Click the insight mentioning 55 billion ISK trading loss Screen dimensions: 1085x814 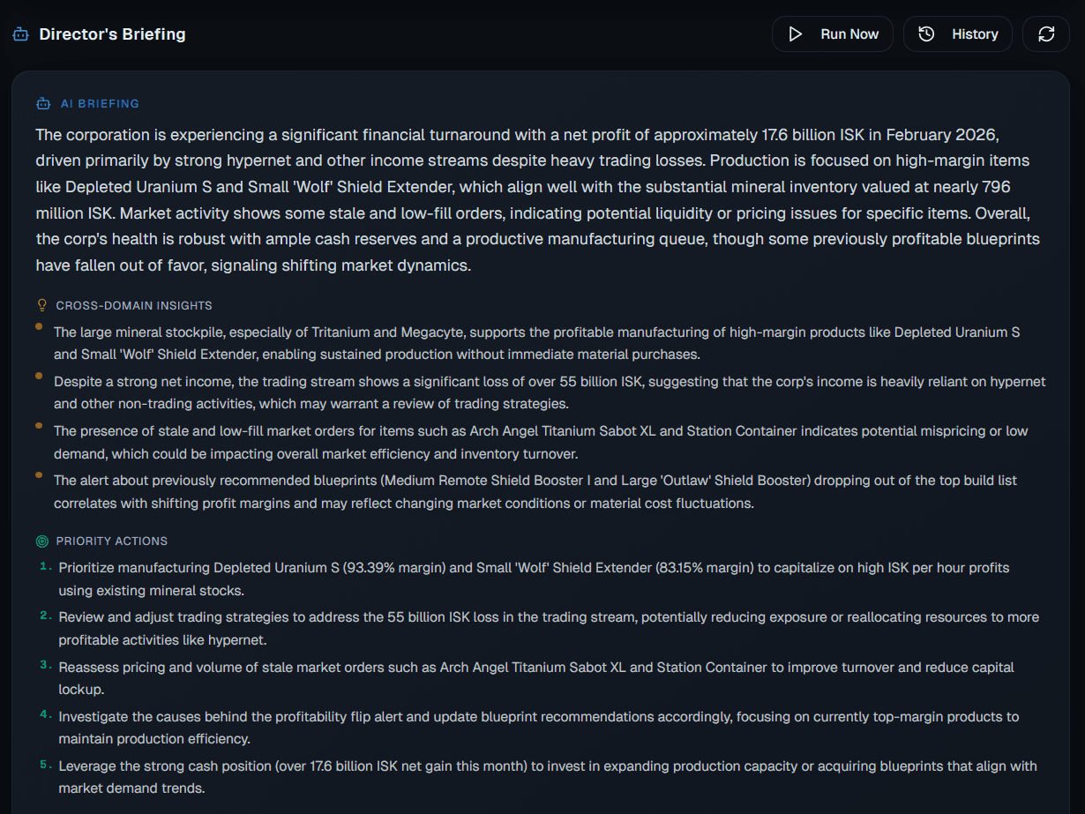pos(550,392)
